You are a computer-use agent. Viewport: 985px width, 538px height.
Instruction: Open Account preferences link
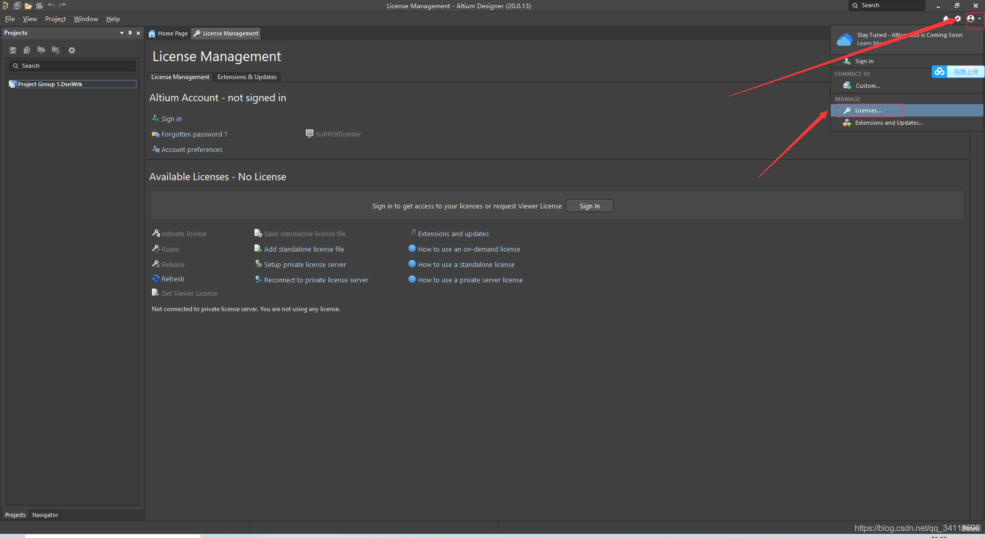pos(192,149)
